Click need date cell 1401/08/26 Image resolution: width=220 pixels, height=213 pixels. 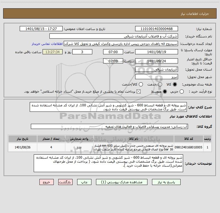(23, 147)
